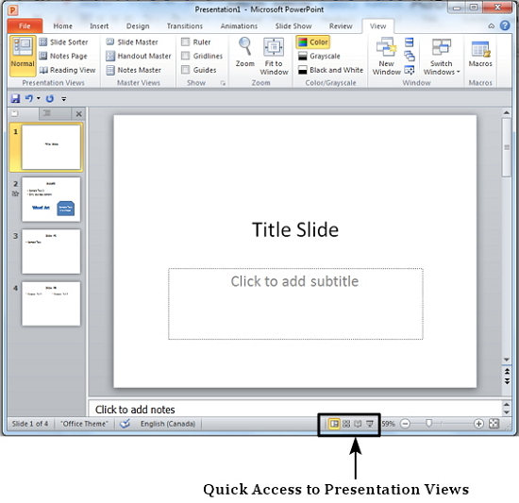Click the Arrange All windows icon
Screen dimensions: 519x503
(410, 42)
